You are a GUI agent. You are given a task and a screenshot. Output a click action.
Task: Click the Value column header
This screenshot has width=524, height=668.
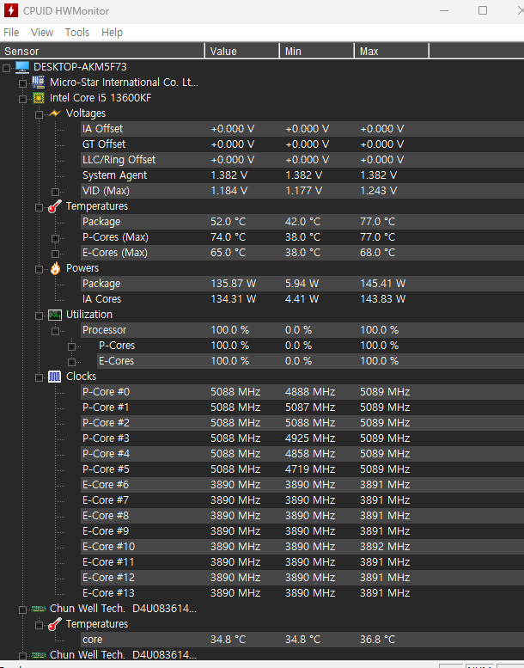click(x=241, y=51)
